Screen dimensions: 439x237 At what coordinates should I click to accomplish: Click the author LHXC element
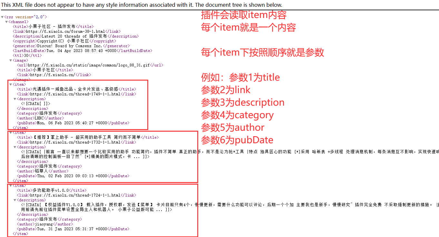coord(39,118)
